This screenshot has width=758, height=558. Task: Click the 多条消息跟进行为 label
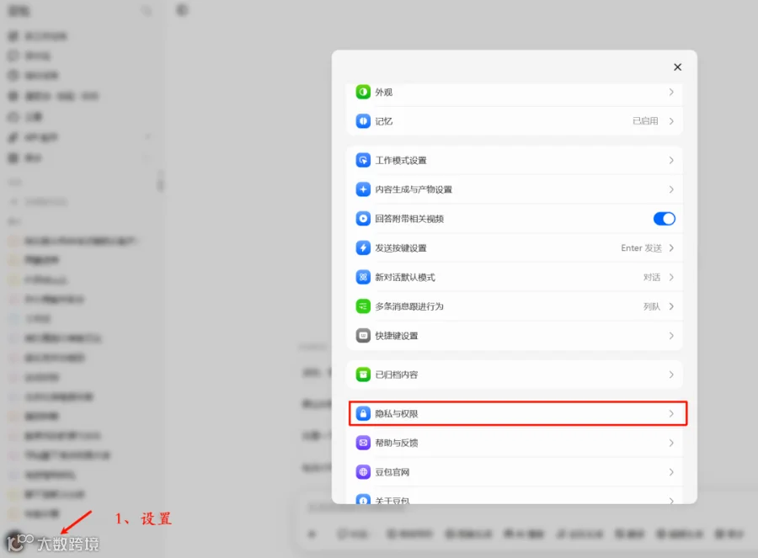point(409,306)
